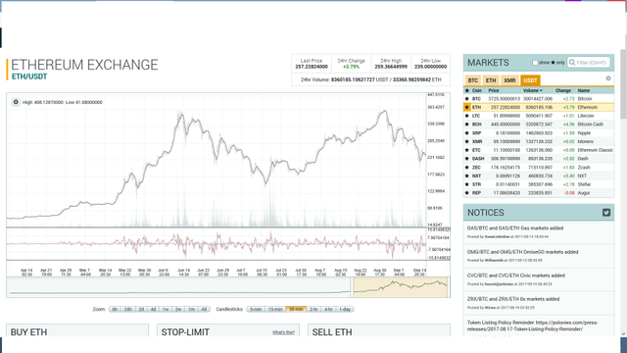Click highlighted range in chart overview slider
This screenshot has width=627, height=353.
(x=401, y=287)
